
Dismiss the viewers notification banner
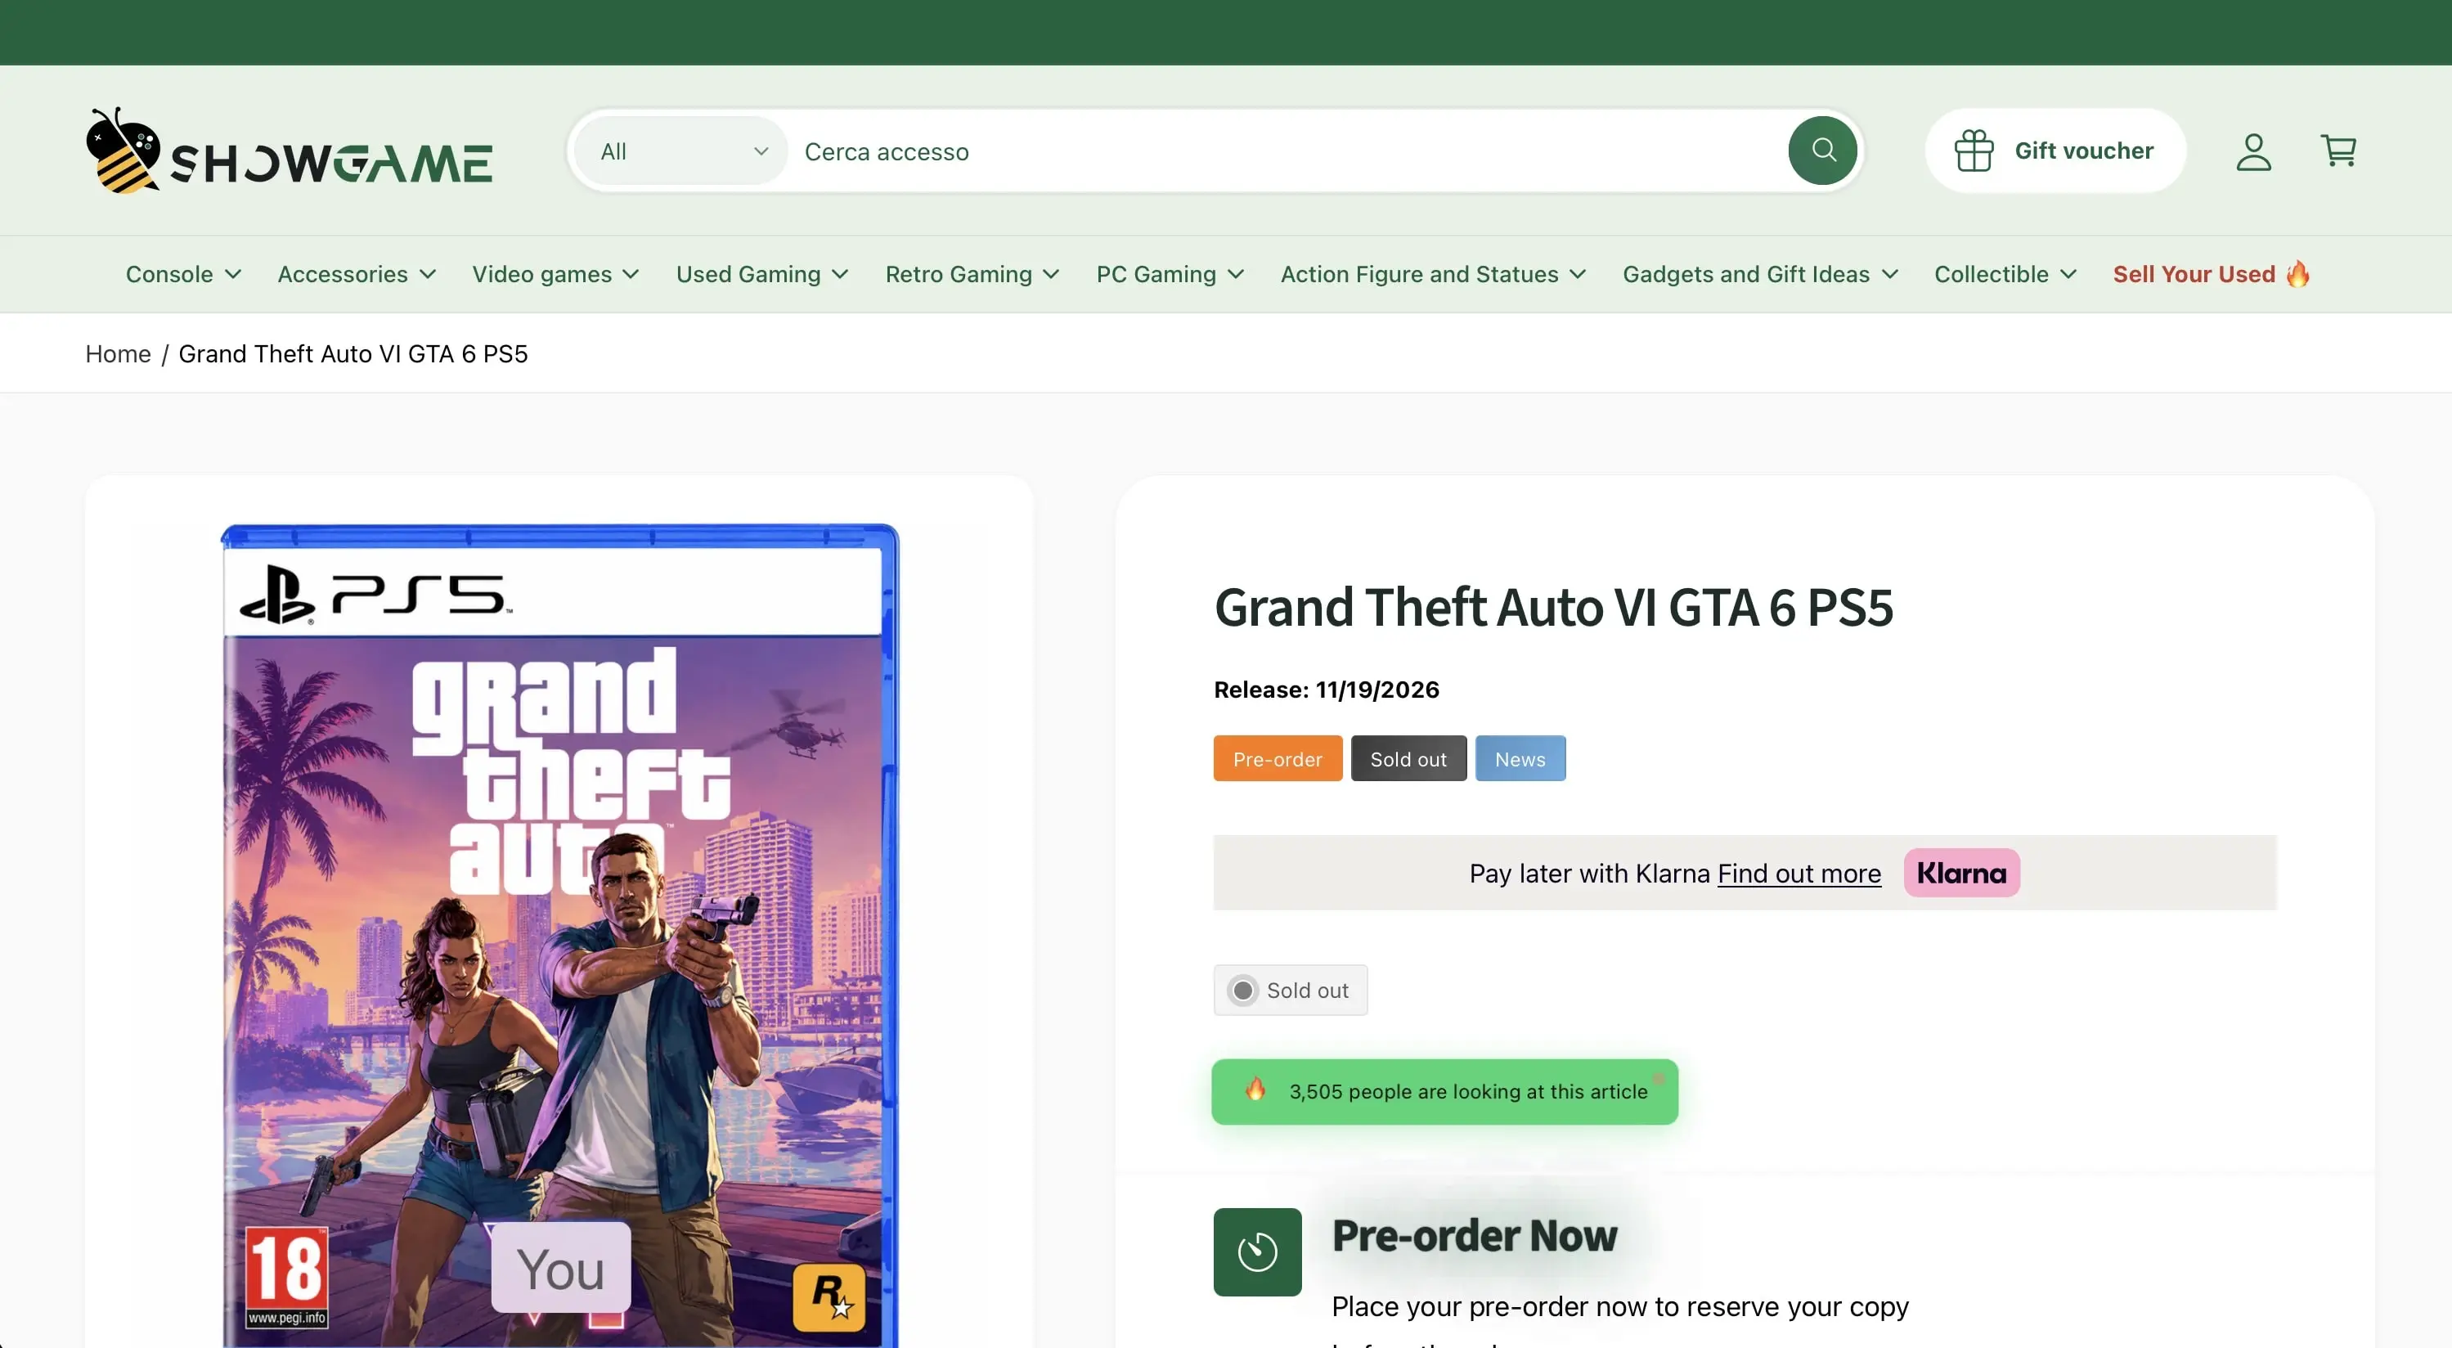coord(1659,1079)
